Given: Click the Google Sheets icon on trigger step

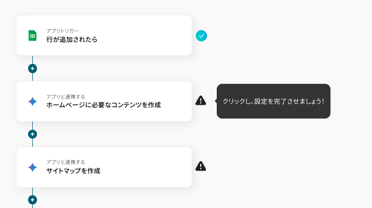Looking at the screenshot, I should tap(32, 35).
